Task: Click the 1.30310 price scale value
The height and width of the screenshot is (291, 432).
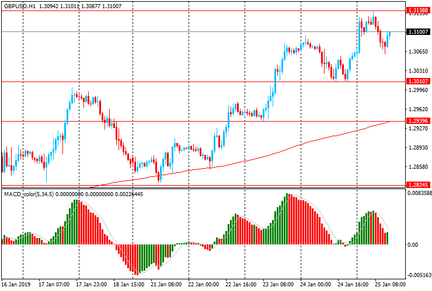Action: 418,70
